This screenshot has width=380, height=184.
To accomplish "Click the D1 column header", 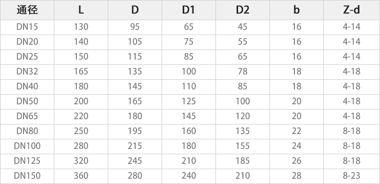I will click(x=189, y=10).
